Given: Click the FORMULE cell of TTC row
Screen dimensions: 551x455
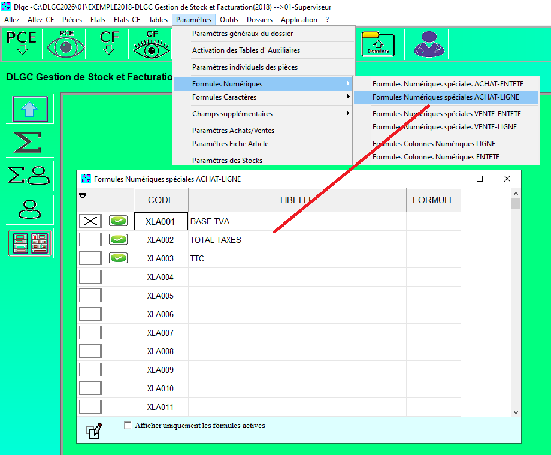Looking at the screenshot, I should [x=433, y=258].
